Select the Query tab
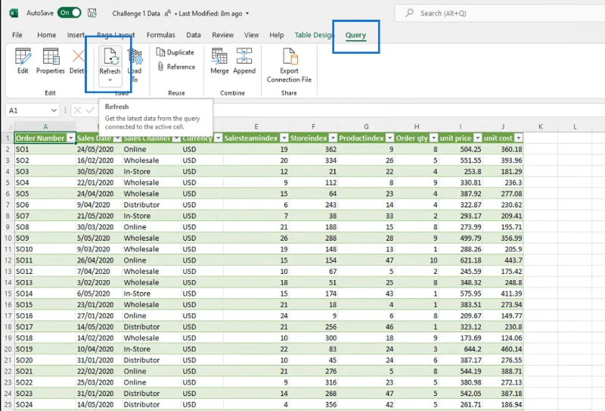Image resolution: width=605 pixels, height=411 pixels. pyautogui.click(x=355, y=35)
